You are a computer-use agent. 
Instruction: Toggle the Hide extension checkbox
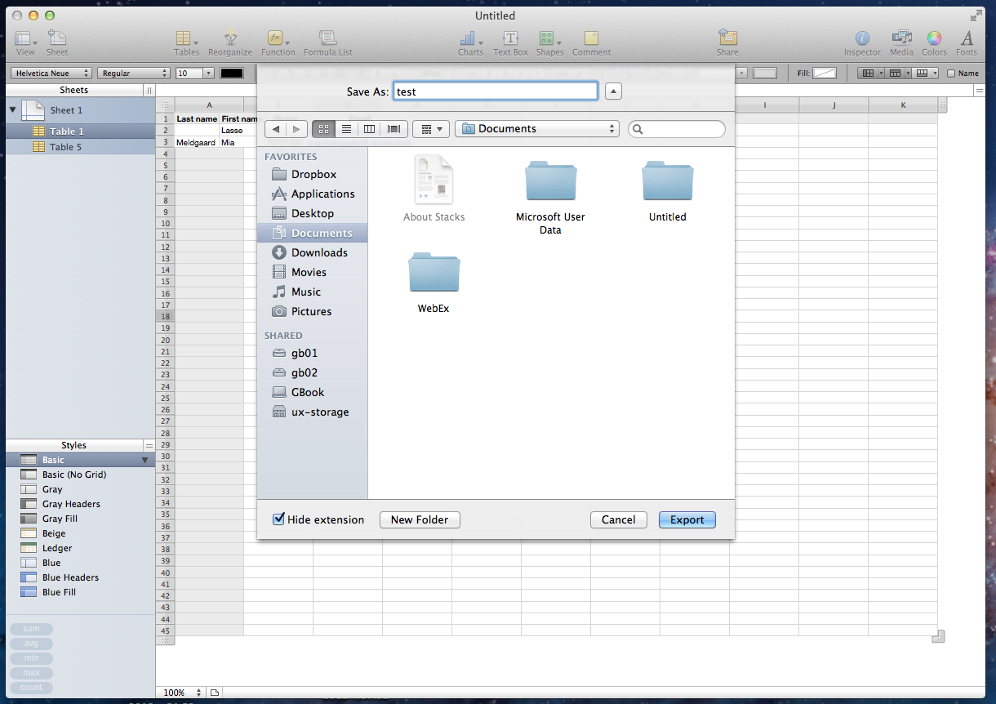click(279, 519)
